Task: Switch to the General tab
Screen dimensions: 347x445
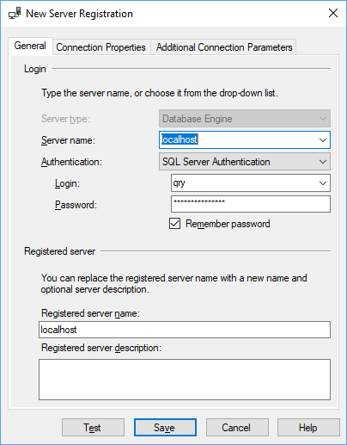Action: click(x=30, y=46)
